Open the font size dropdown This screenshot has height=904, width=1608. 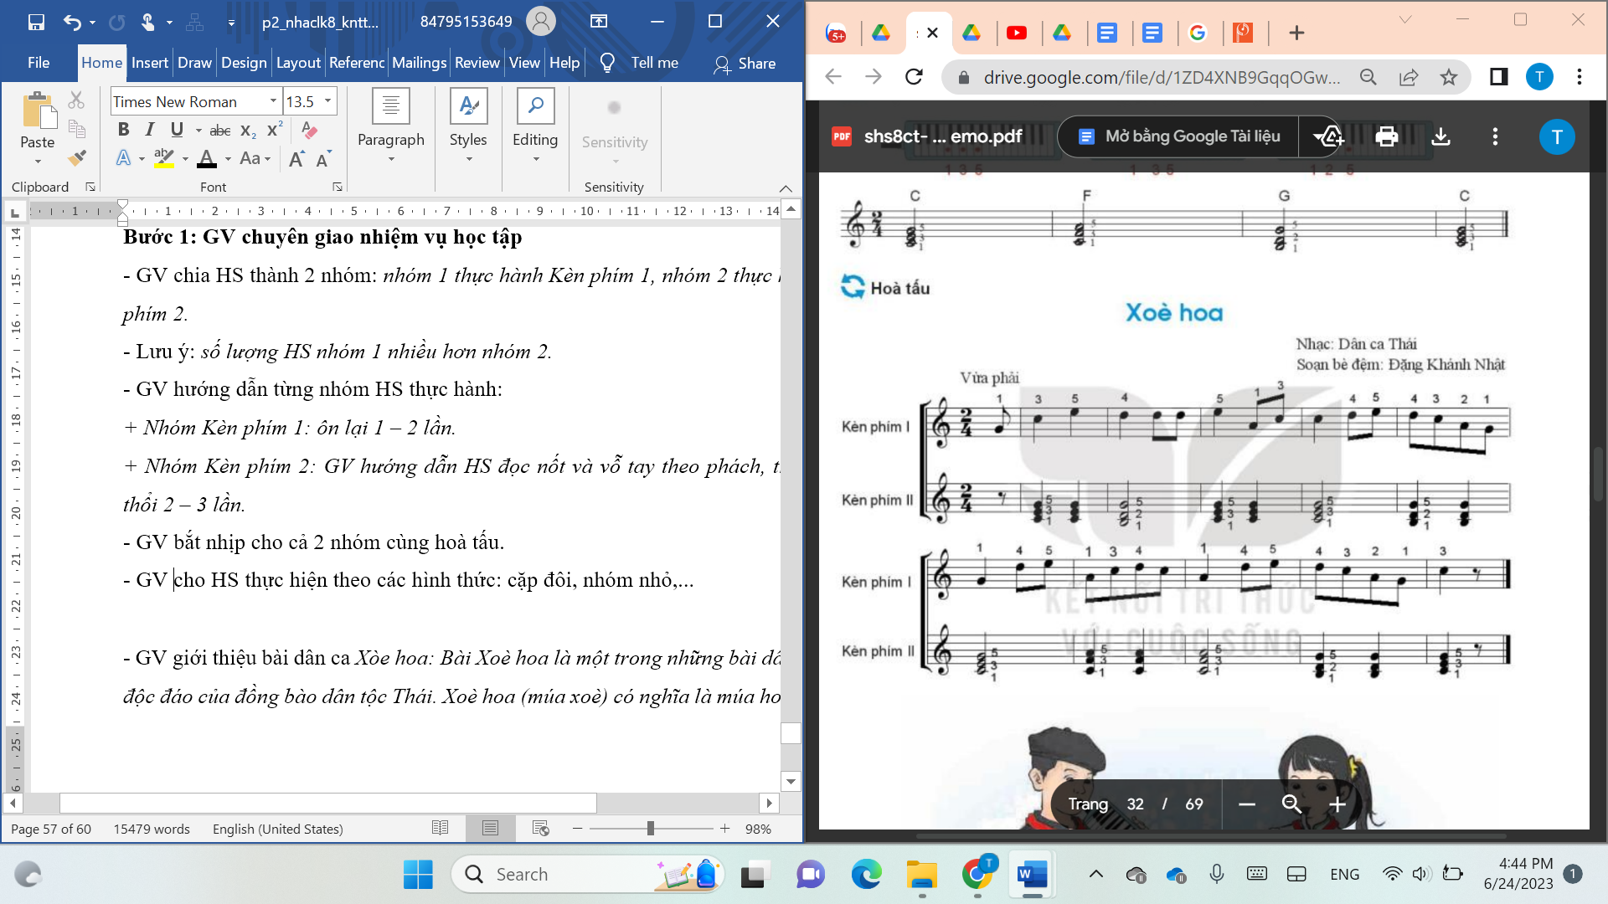[327, 101]
